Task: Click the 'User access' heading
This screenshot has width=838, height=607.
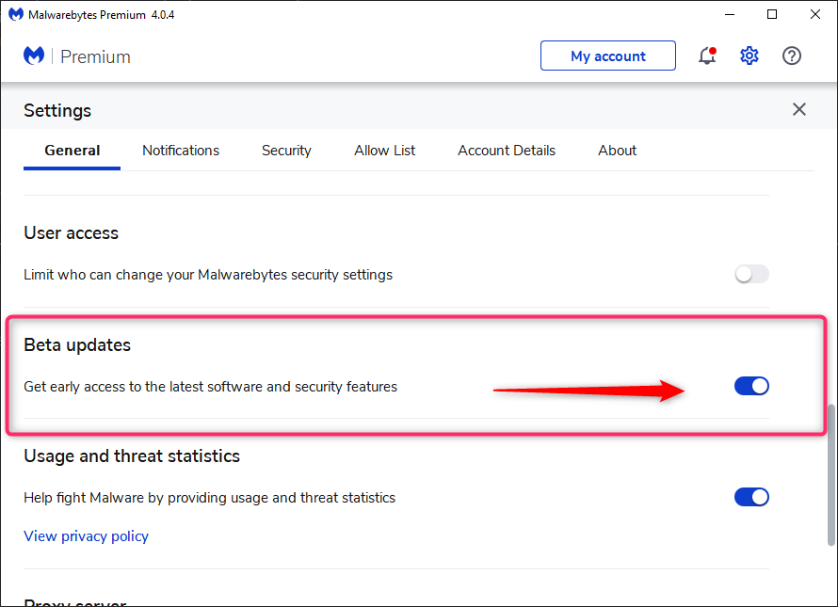Action: tap(71, 233)
